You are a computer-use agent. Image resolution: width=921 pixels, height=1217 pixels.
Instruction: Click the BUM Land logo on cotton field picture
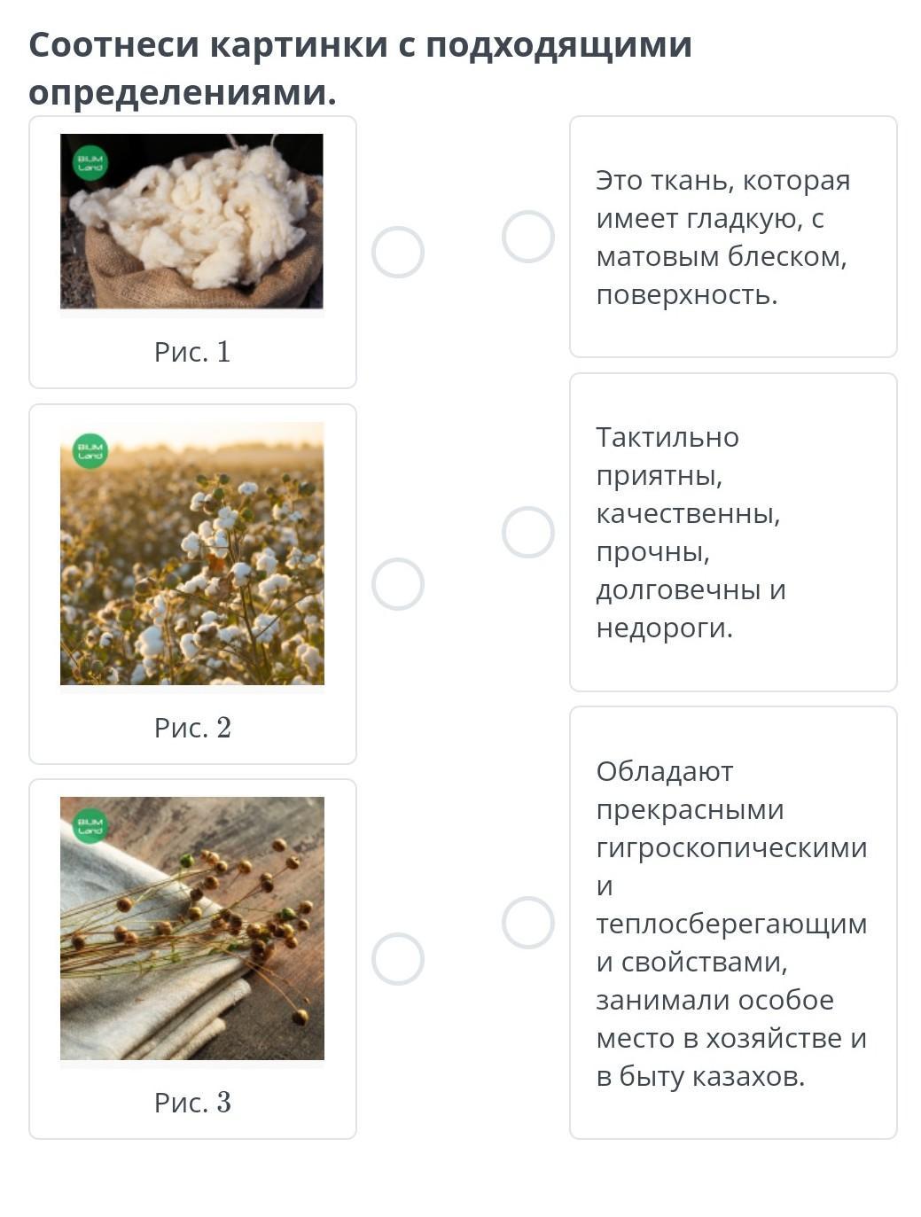90,451
